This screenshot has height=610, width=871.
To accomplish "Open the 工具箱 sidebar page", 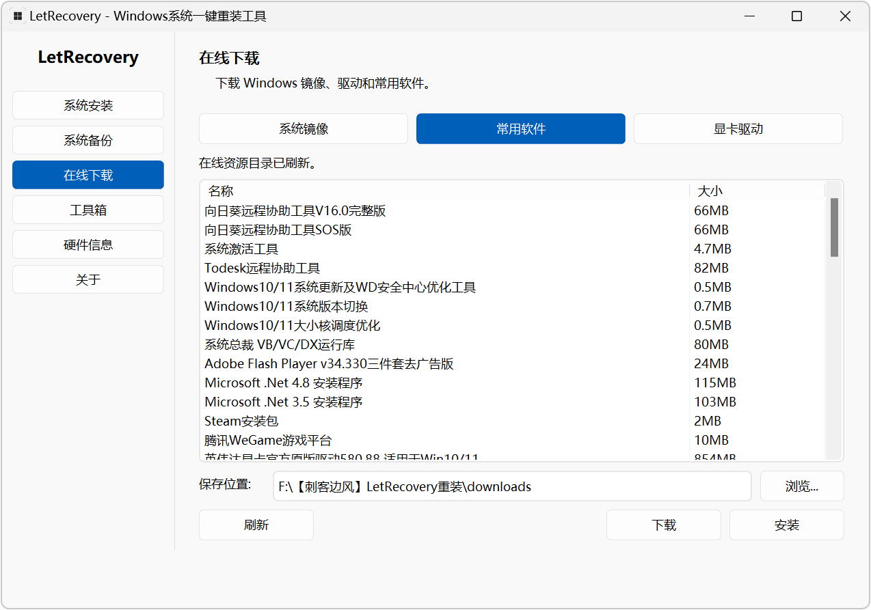I will [88, 210].
